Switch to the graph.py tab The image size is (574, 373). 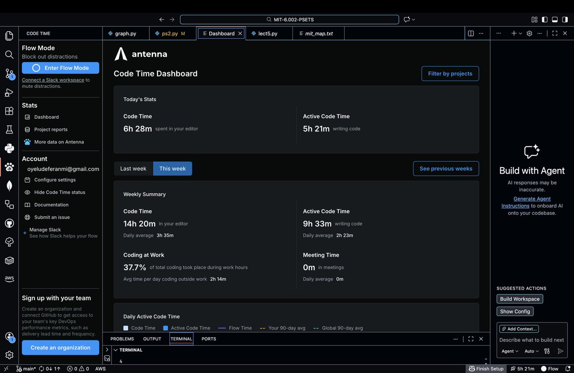pos(126,33)
